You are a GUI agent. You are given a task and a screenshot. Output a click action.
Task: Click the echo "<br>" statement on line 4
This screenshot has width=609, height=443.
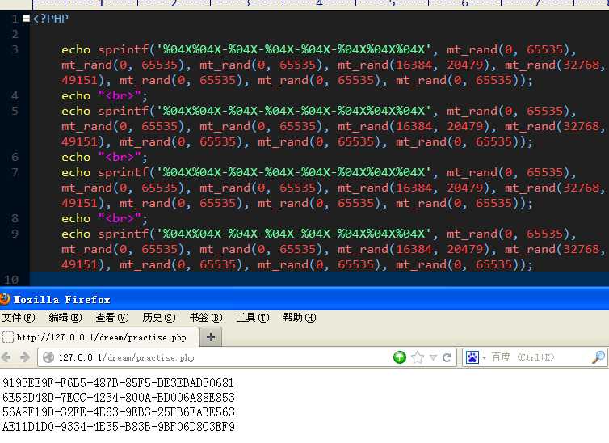(x=104, y=95)
